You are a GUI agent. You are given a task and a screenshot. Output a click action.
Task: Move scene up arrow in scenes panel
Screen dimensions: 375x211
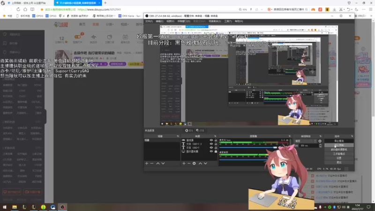tap(158, 163)
